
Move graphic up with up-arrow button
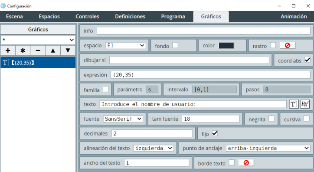pos(53,50)
